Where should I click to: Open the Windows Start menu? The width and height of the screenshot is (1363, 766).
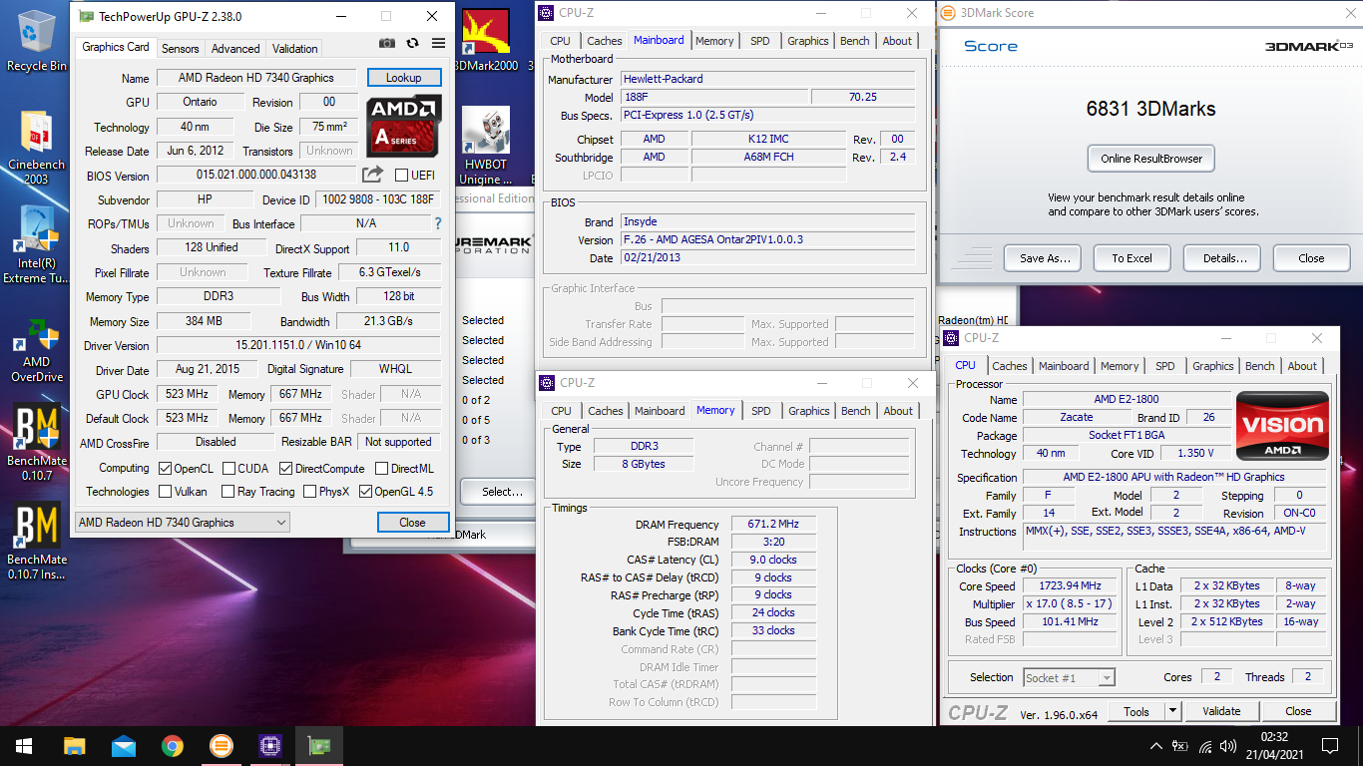point(24,746)
